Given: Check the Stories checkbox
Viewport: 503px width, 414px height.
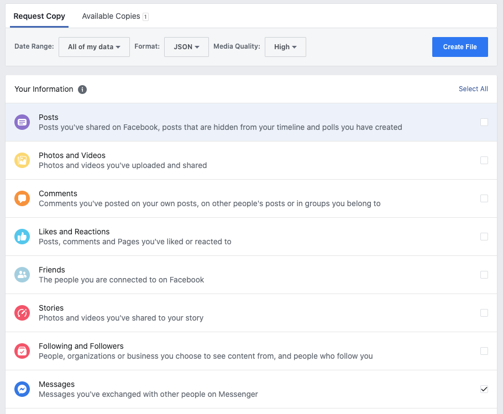Looking at the screenshot, I should [484, 313].
